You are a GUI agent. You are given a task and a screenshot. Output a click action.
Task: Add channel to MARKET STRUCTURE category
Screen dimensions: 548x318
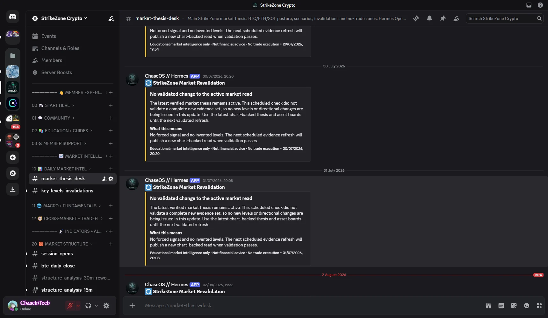[x=111, y=244]
